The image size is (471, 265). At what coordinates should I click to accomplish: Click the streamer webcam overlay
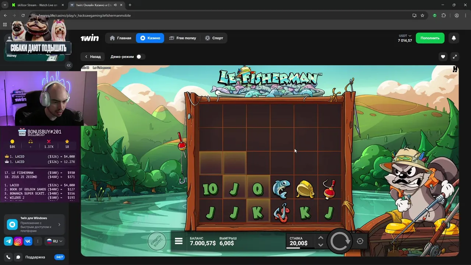[x=49, y=99]
